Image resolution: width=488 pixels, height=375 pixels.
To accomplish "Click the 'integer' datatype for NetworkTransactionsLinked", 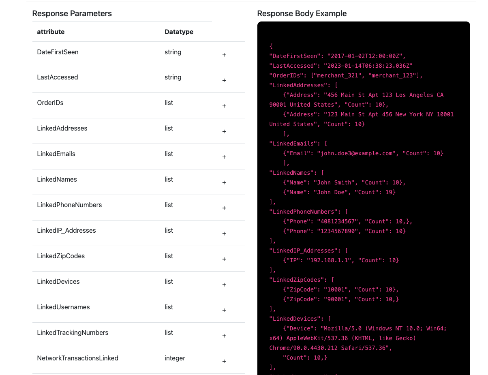I will (x=175, y=358).
